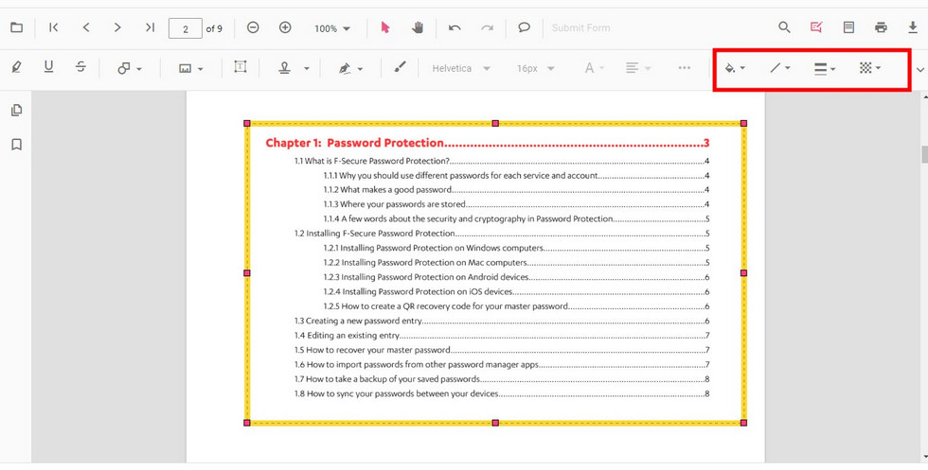Click '1.2 Installing F-Secure Password Protection'
The width and height of the screenshot is (928, 470).
point(375,234)
